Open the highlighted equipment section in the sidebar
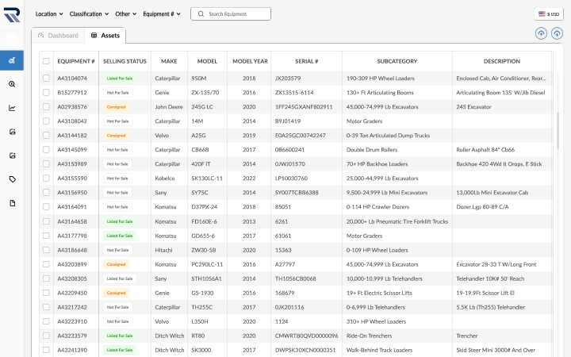Image resolution: width=571 pixels, height=357 pixels. tap(12, 60)
